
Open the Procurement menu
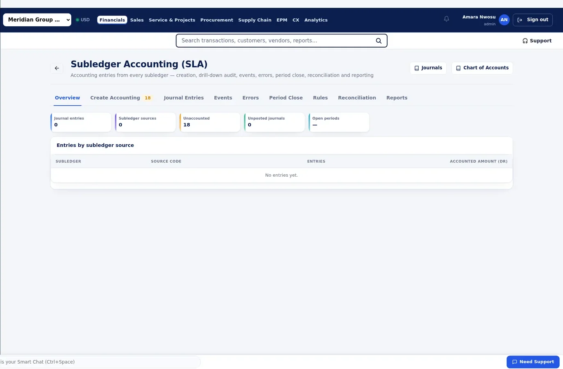pos(217,20)
